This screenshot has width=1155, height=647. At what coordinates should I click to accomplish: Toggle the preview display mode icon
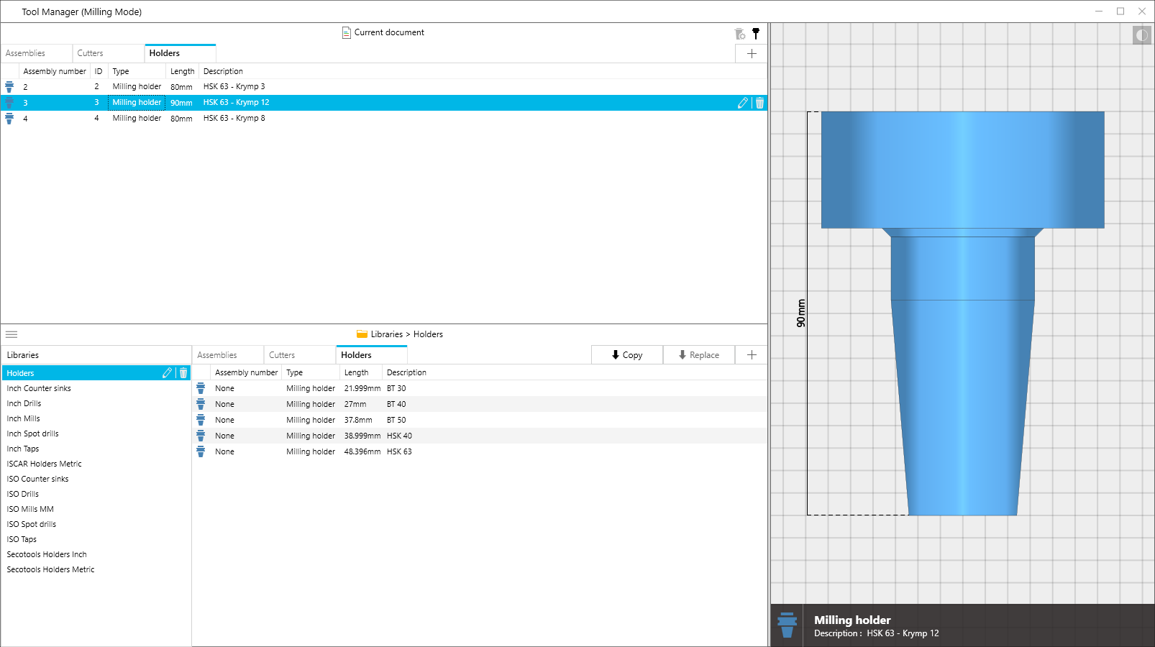[x=1141, y=35]
